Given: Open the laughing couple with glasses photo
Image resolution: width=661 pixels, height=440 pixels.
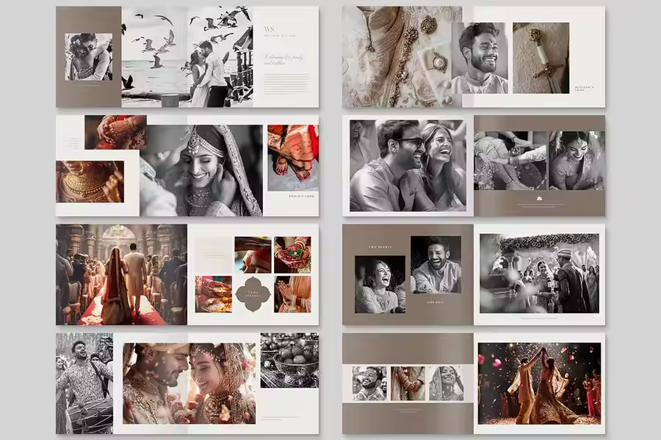Looking at the screenshot, I should pos(408,166).
